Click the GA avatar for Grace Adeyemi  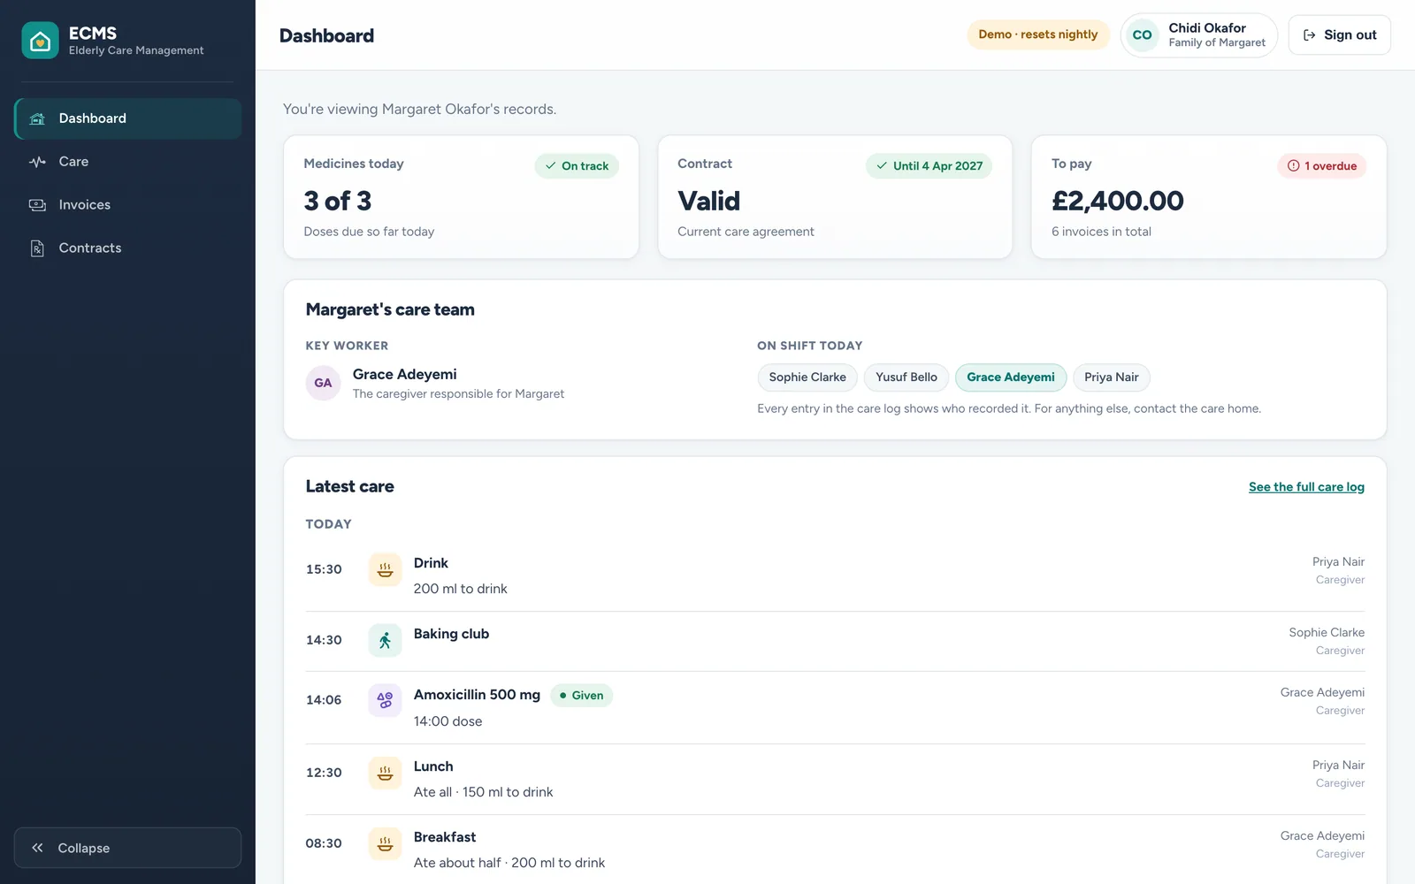pyautogui.click(x=323, y=383)
